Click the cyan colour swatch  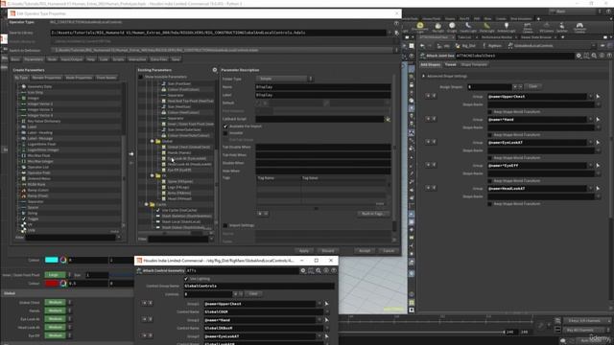tap(51, 260)
